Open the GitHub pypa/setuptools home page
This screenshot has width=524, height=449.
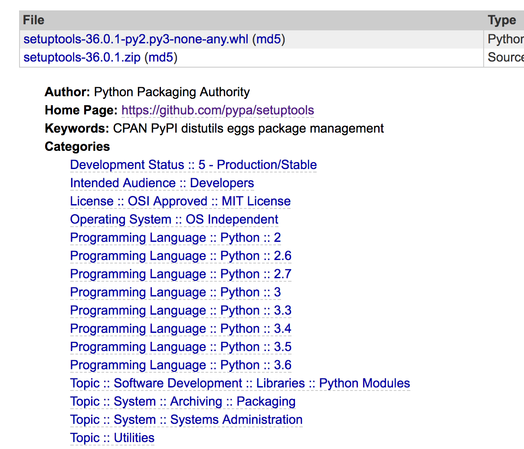pos(218,110)
